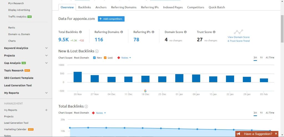
Task: Open PLA Research in sidebar
Action: click(x=16, y=3)
